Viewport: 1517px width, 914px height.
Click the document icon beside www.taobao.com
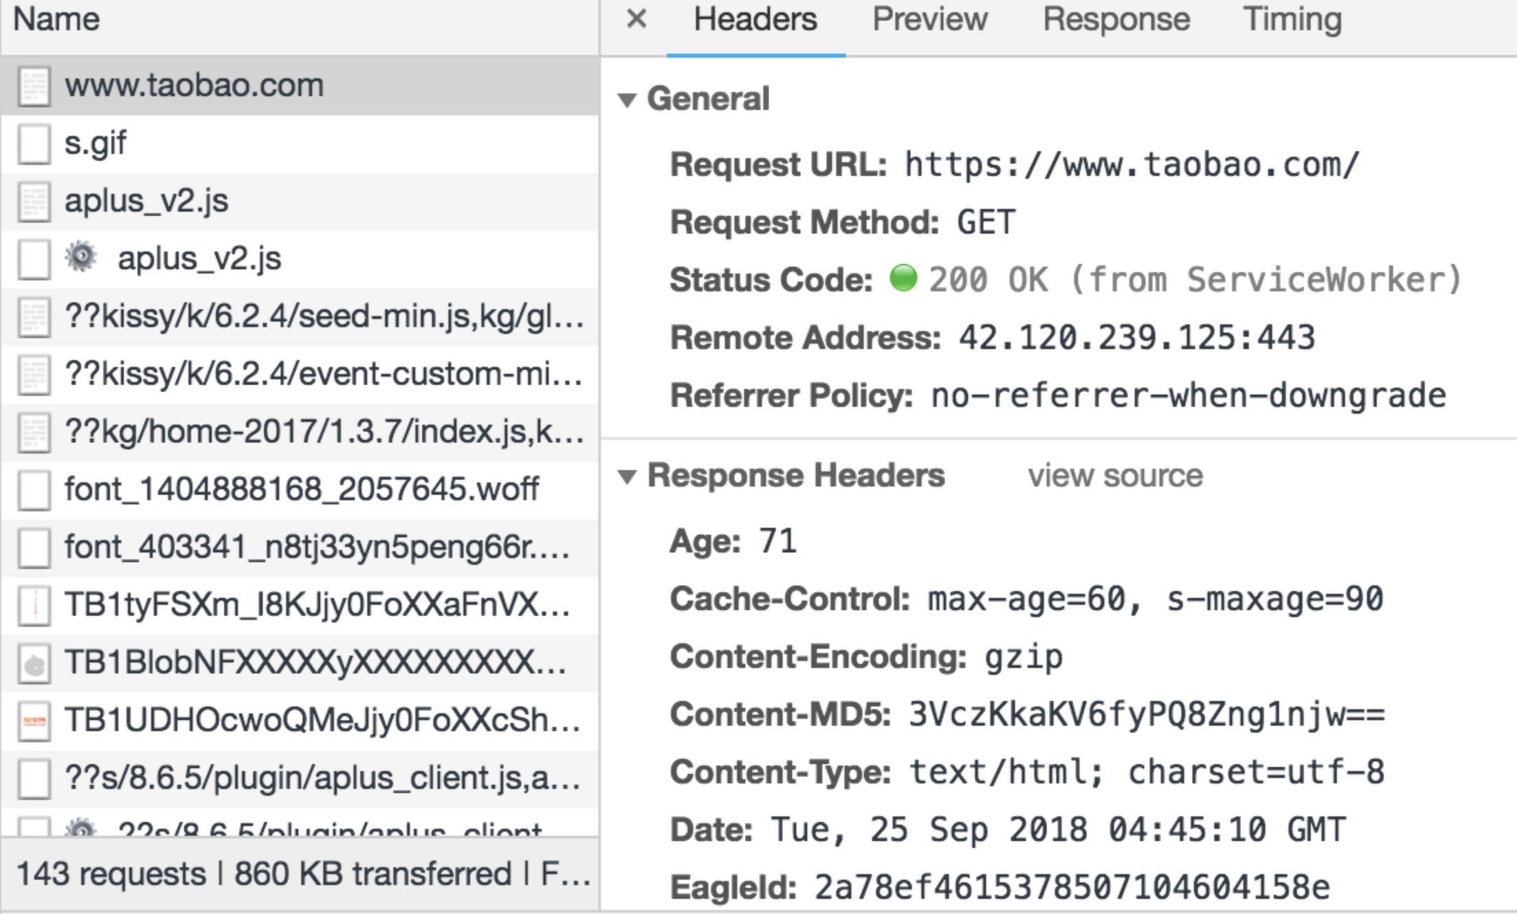tap(34, 87)
